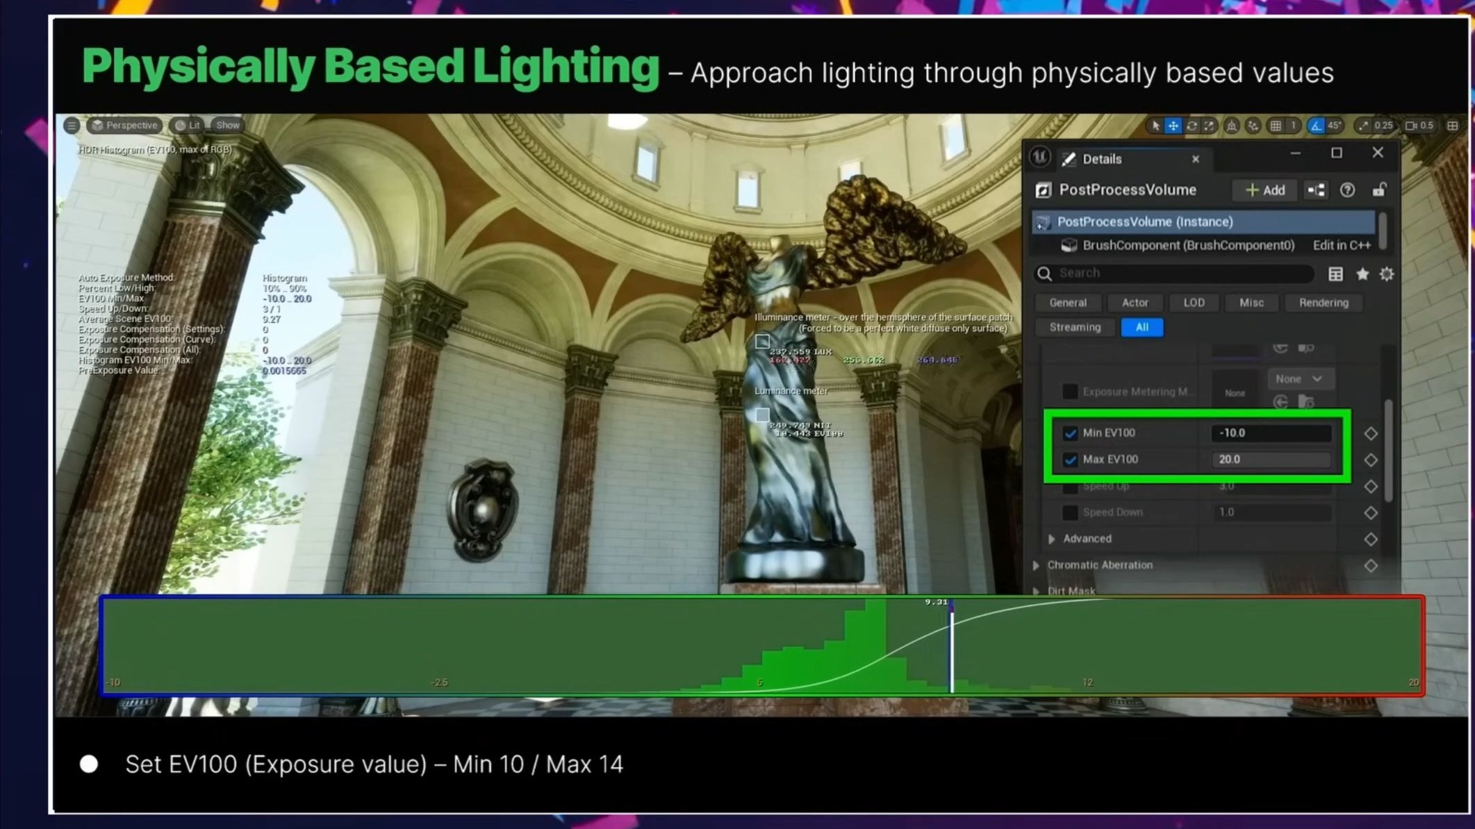Screen dimensions: 1475x829
Task: Select the Translate (move) gizmo tool
Action: (1173, 126)
